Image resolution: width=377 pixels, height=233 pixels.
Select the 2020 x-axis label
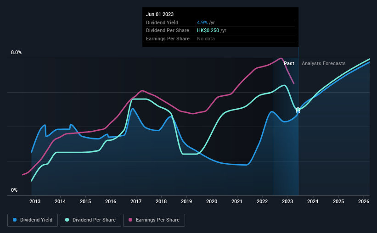point(212,201)
